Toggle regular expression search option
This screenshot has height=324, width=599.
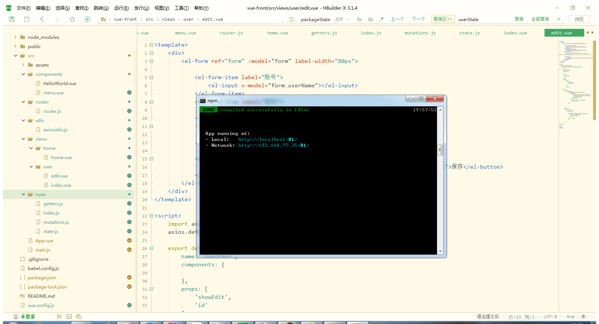click(382, 19)
